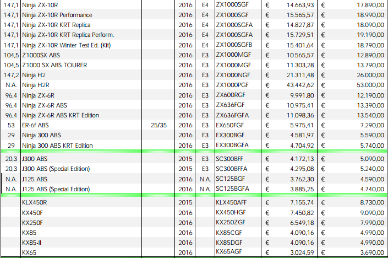Click the 8.730,00 retail price cell
Viewport: 388px width, 258px height.
click(372, 202)
